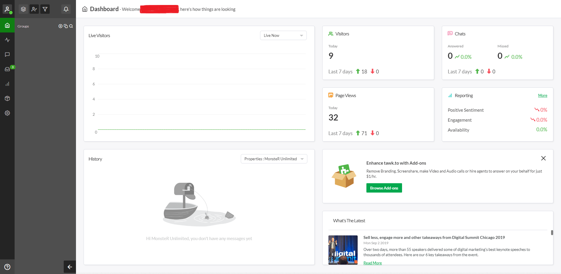Open the Messaging chat bubble icon
Screen dimensions: 561x274
click(7, 55)
